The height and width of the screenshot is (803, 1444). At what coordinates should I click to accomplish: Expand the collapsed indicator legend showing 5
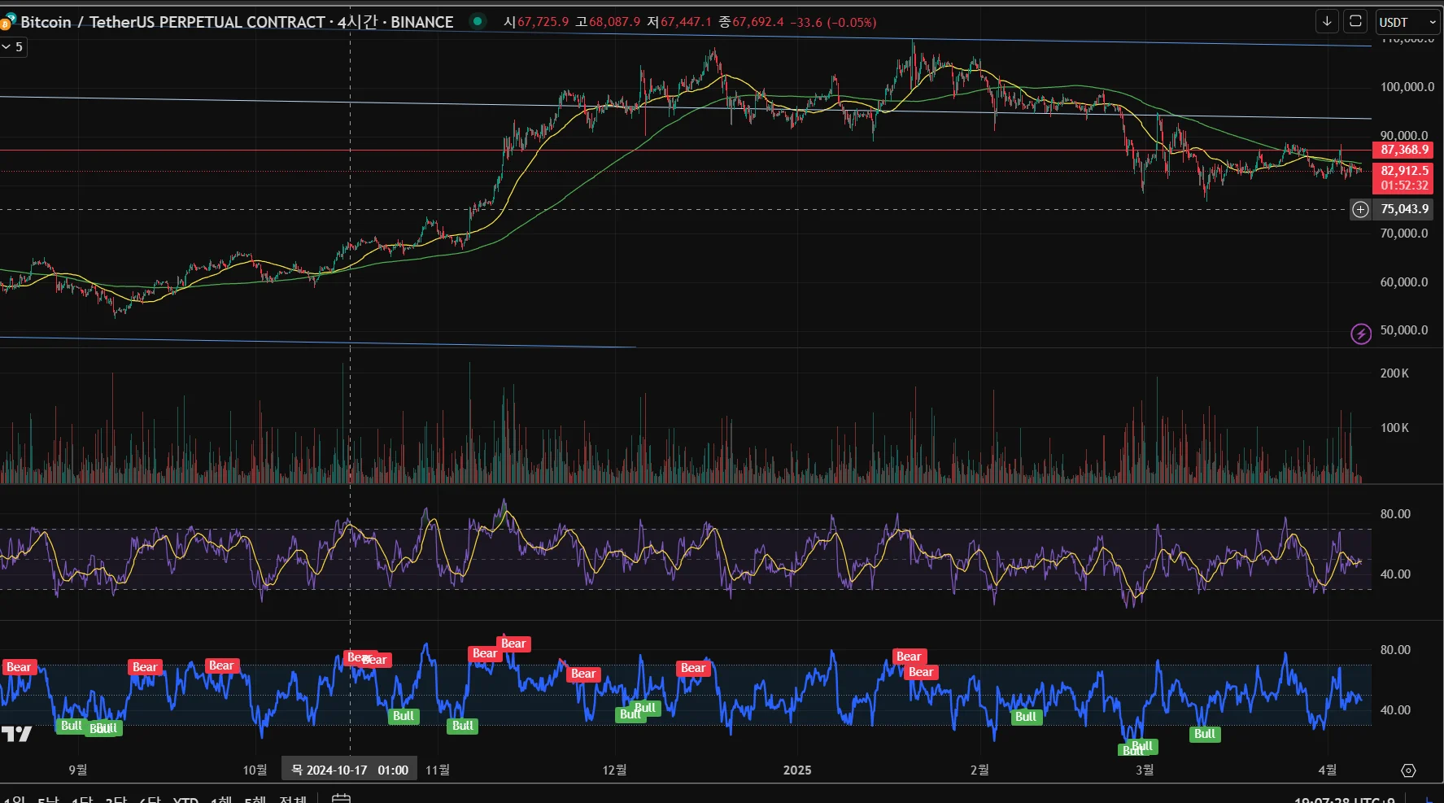point(13,47)
